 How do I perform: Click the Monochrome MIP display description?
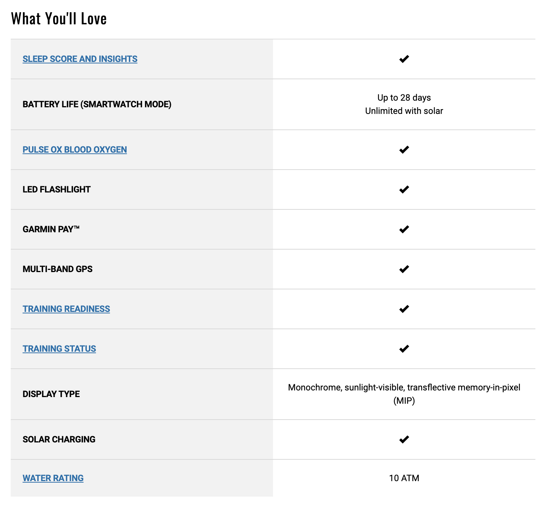coord(404,394)
